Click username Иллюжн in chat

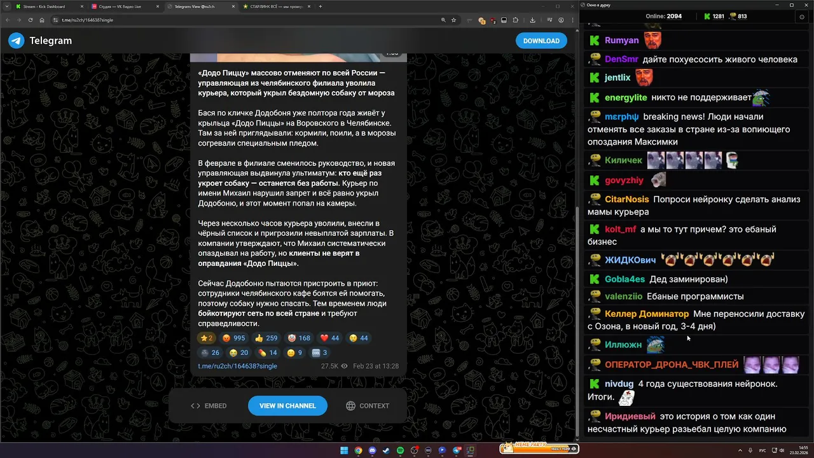tap(623, 345)
